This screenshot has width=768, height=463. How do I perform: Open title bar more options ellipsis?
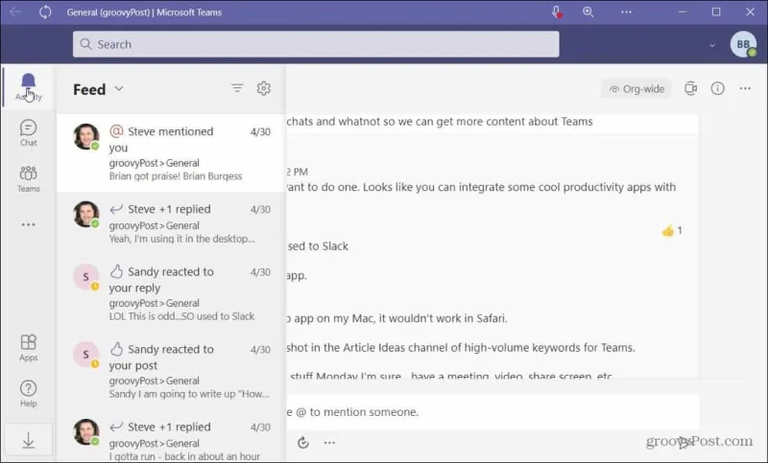click(x=626, y=12)
